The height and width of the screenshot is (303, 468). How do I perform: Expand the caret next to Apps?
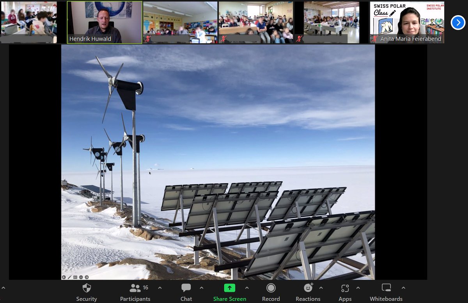tap(358, 288)
